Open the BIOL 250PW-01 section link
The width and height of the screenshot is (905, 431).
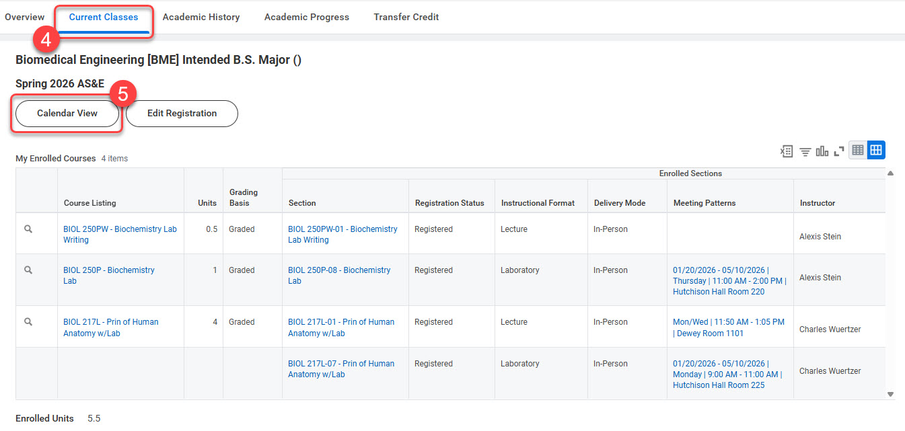coord(342,234)
